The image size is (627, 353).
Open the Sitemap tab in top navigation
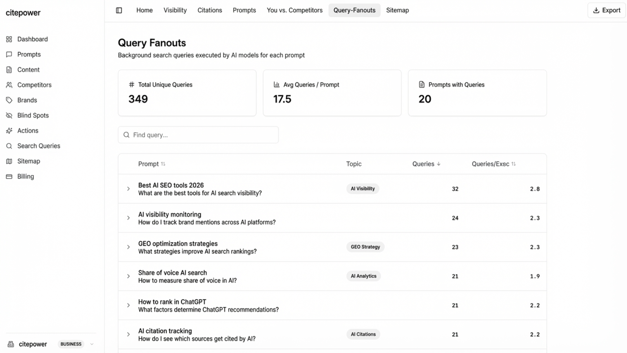point(398,10)
